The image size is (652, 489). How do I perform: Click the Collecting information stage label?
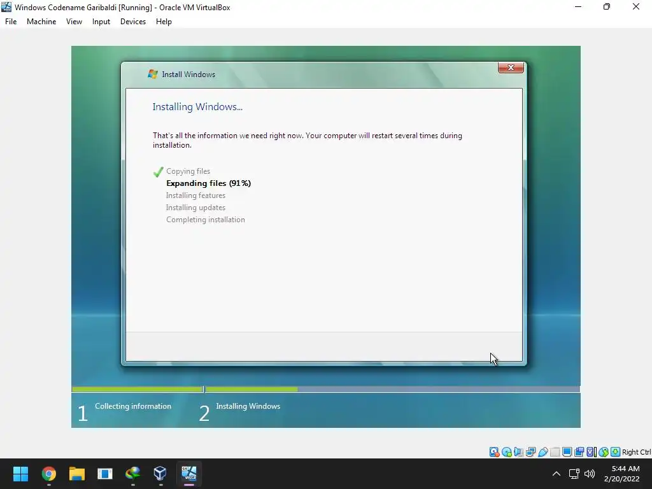(x=133, y=406)
